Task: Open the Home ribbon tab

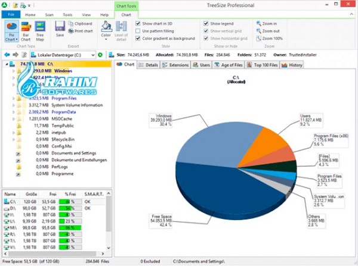Action: [x=30, y=15]
